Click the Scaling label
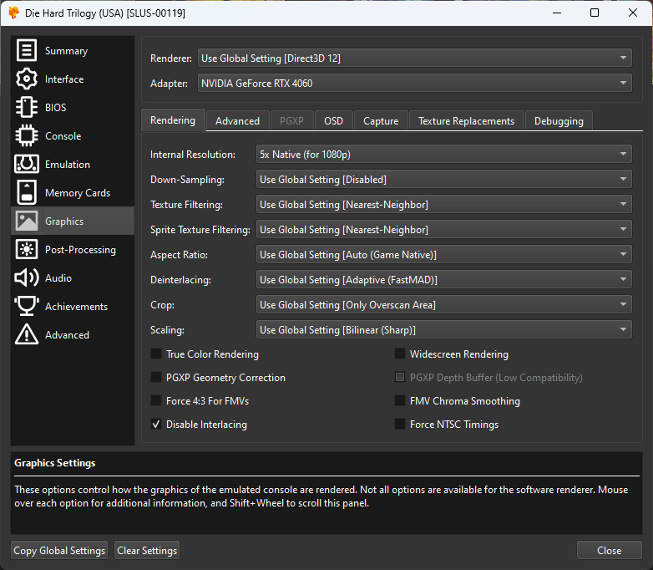 click(x=167, y=329)
